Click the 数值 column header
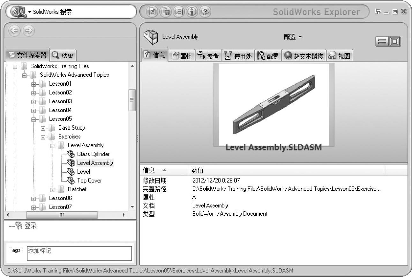This screenshot has height=277, width=412. (287, 171)
